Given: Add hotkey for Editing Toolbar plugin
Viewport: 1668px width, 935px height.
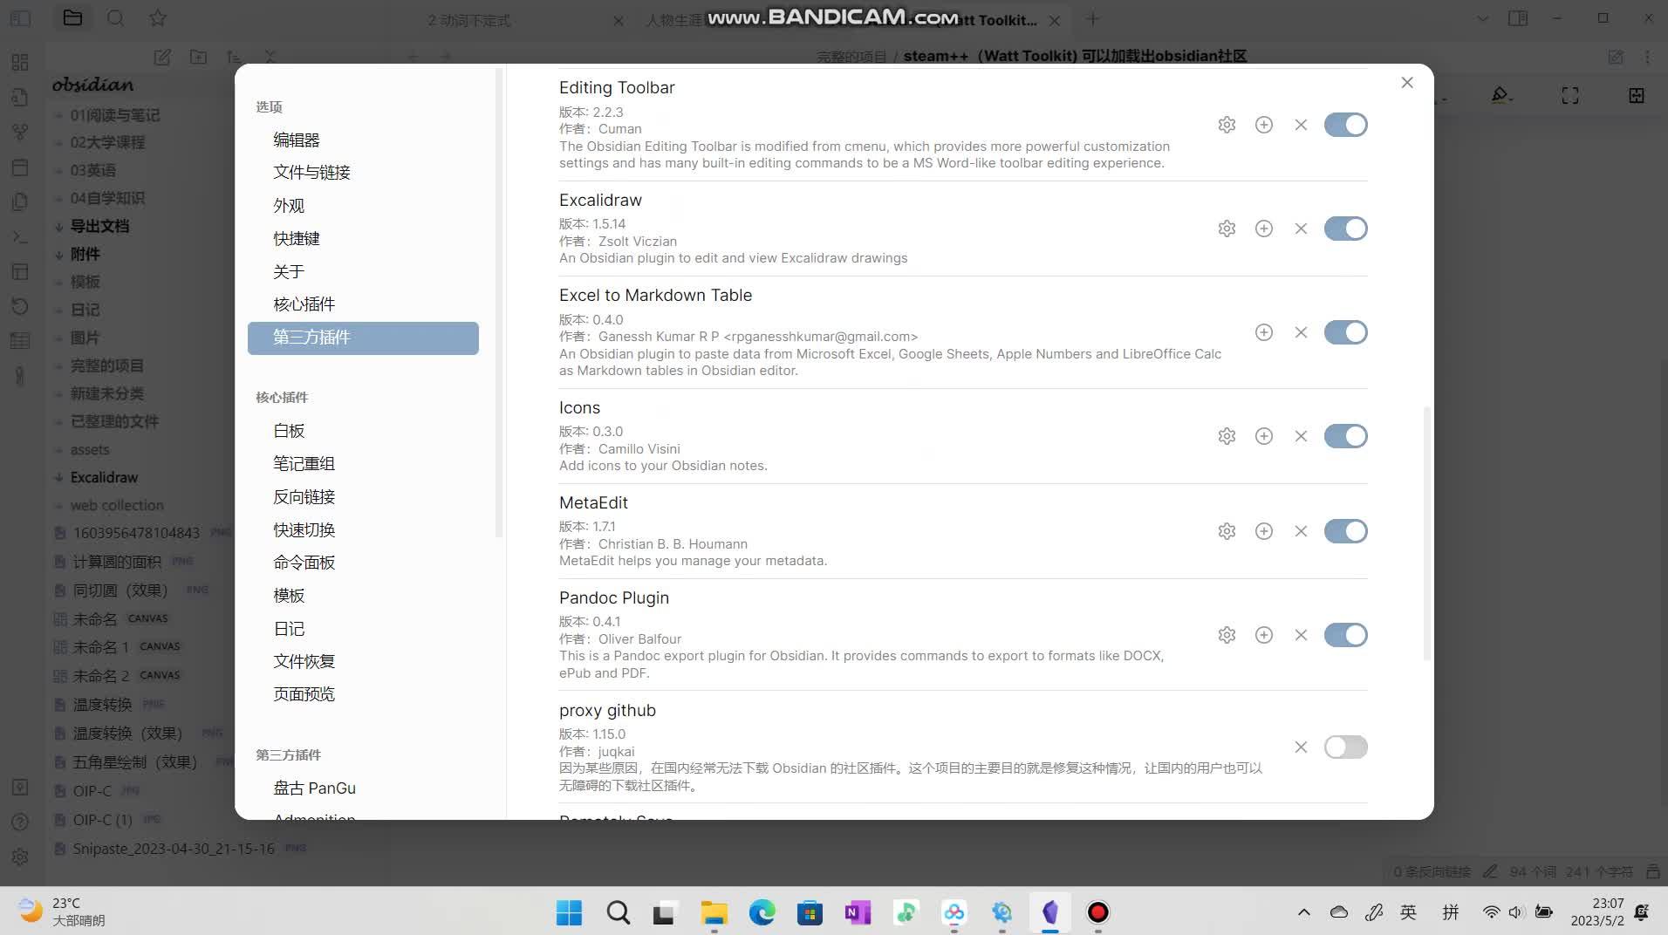Looking at the screenshot, I should pos(1263,125).
